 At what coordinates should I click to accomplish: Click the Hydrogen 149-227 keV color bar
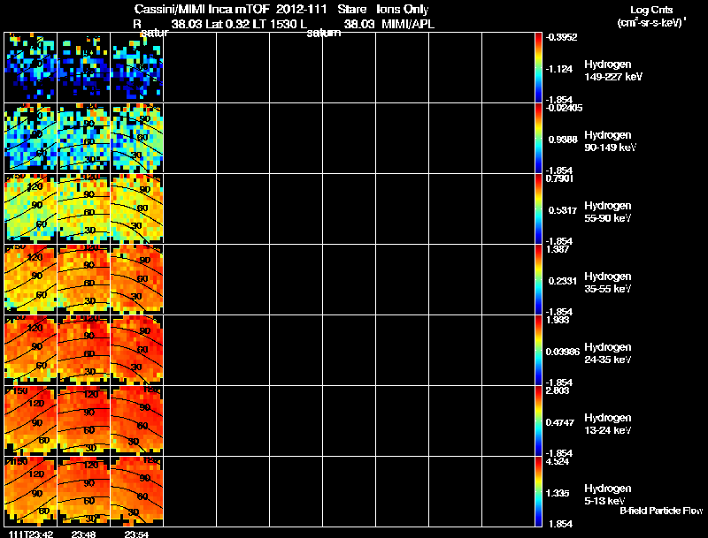538,67
